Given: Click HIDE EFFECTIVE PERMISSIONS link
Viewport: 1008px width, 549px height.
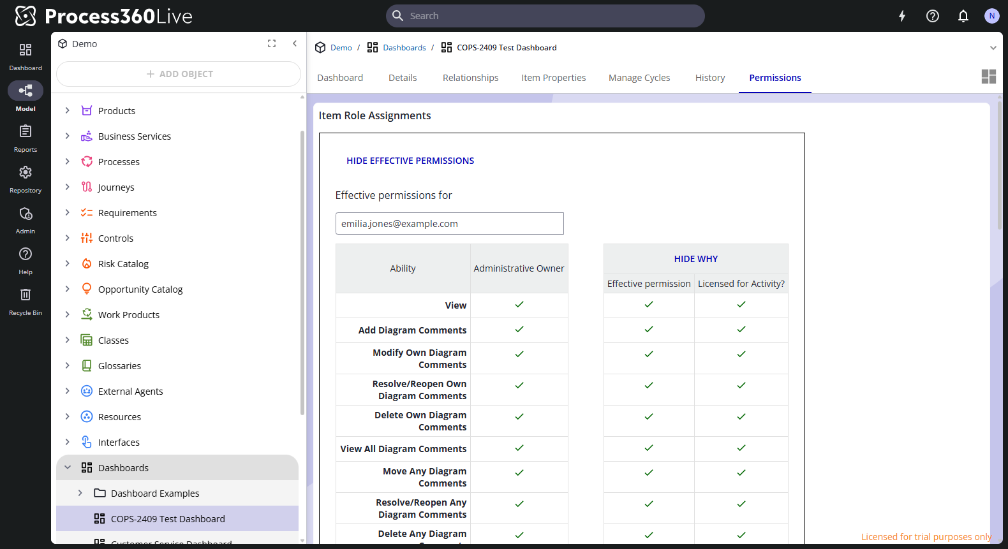Looking at the screenshot, I should pos(410,161).
